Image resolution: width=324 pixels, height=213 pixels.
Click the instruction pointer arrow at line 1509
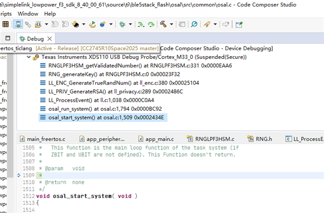pyautogui.click(x=19, y=176)
